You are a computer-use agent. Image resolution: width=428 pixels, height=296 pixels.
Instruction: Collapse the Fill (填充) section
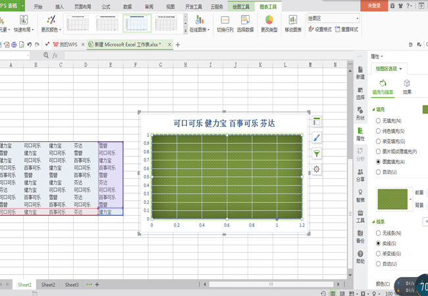373,109
